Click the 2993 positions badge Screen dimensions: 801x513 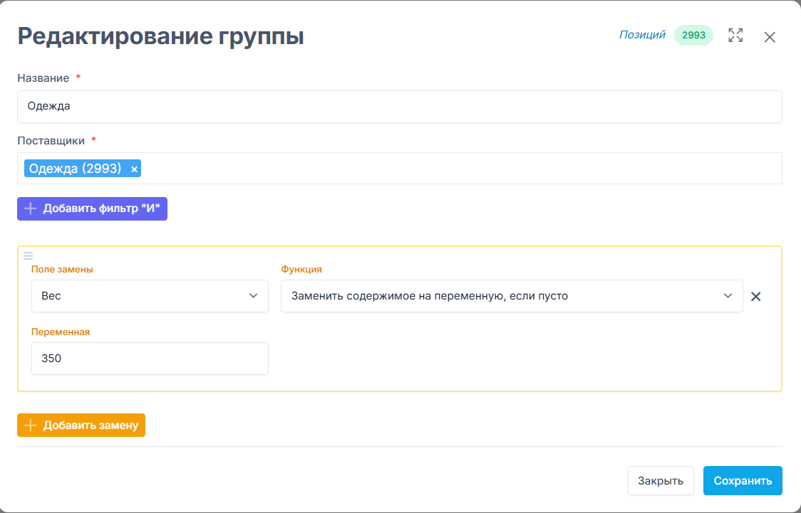[693, 36]
